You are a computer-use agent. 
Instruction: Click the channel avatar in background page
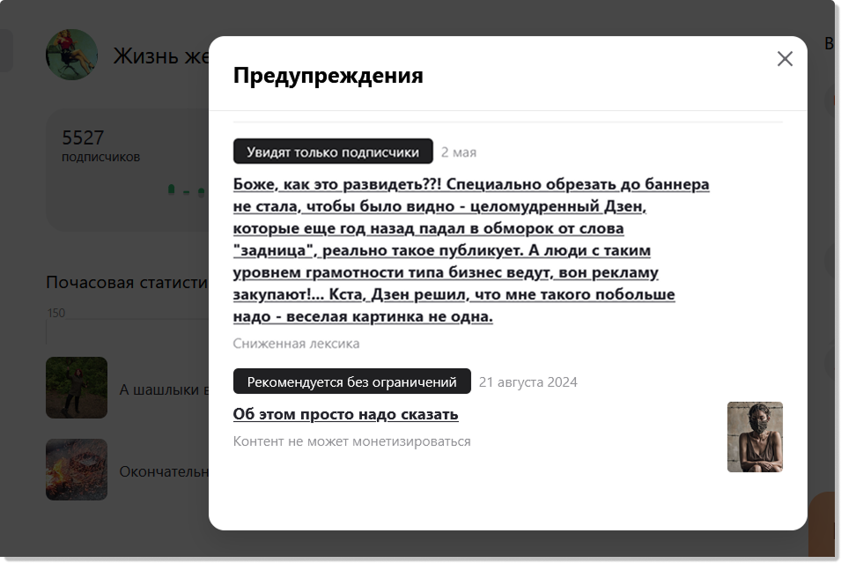pos(72,55)
